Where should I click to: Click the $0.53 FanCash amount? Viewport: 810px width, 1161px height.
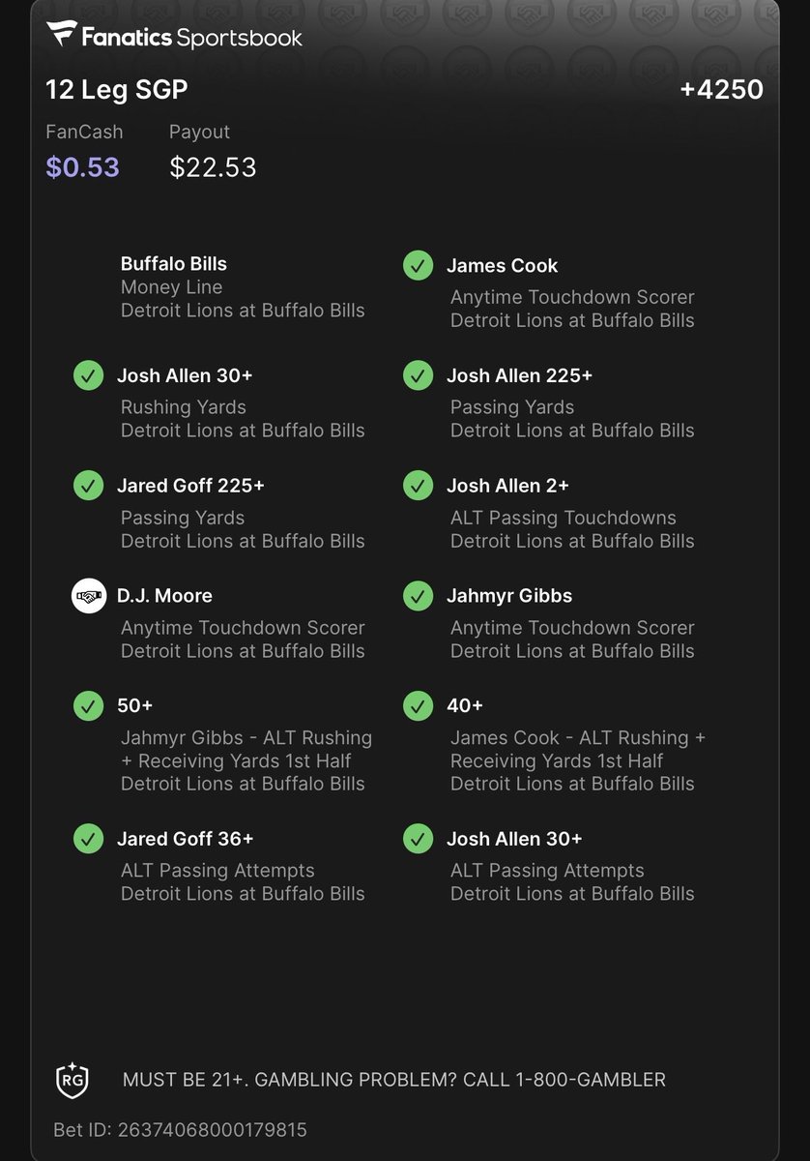[82, 167]
